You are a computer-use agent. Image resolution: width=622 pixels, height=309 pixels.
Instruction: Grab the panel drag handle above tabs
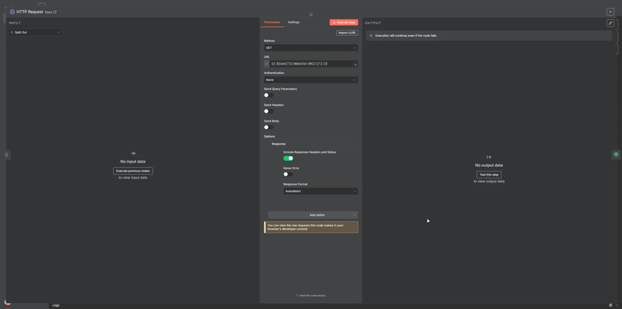(x=311, y=15)
